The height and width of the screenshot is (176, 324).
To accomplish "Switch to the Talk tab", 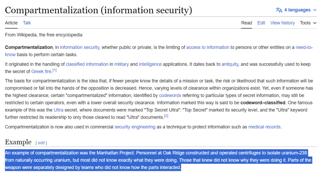I will click(27, 23).
